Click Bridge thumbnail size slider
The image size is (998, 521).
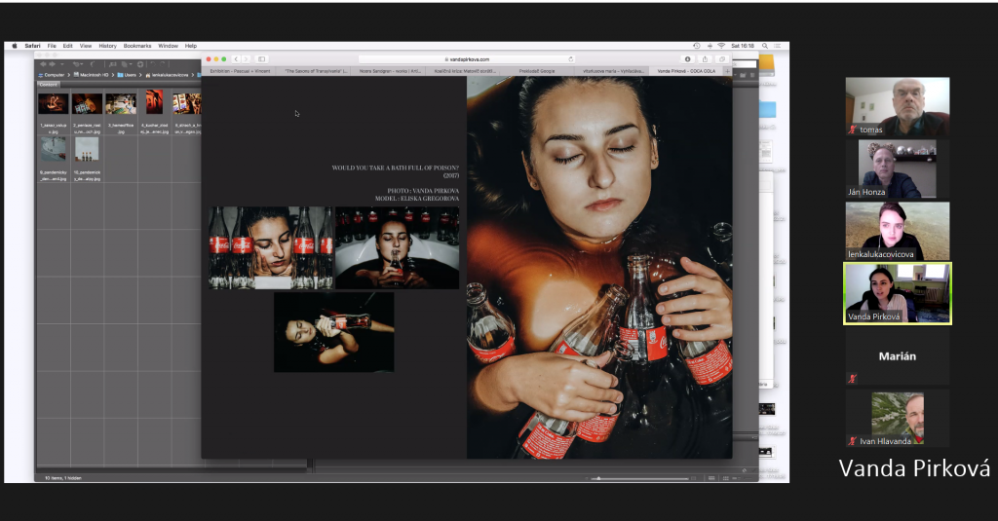(x=639, y=479)
